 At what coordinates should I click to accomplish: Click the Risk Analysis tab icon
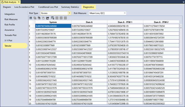[x=2, y=2]
